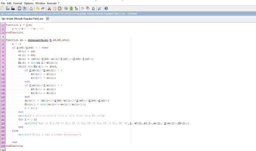Open the Options menu
The height and width of the screenshot is (151, 256).
pos(29,3)
